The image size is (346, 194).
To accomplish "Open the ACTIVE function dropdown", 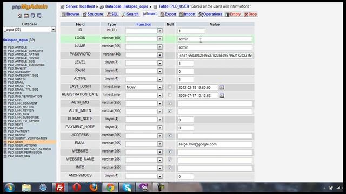I will click(144, 79).
